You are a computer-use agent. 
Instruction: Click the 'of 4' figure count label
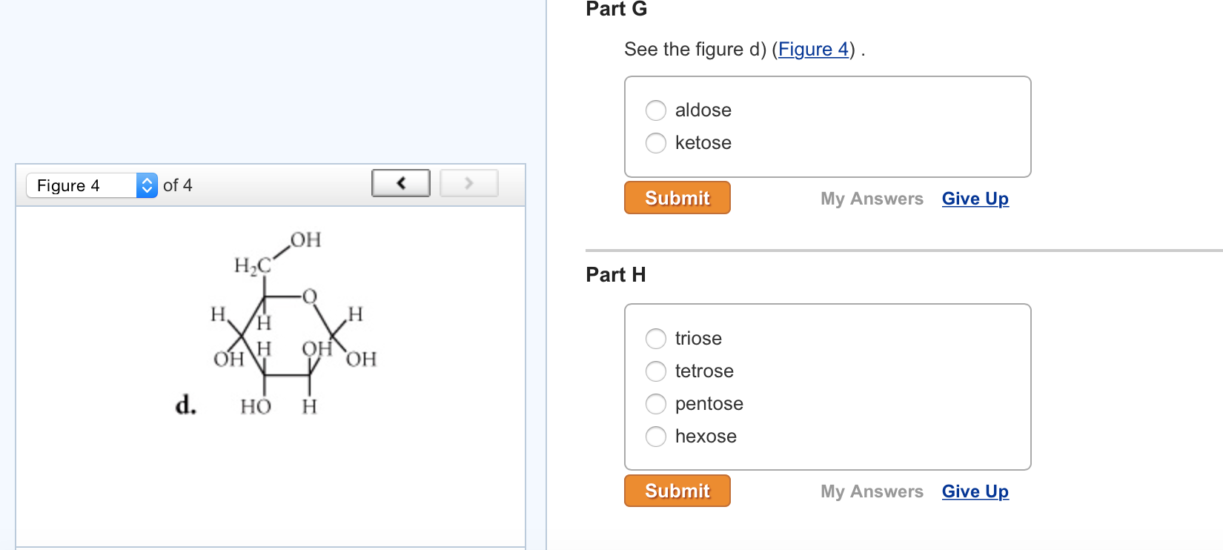pos(178,185)
